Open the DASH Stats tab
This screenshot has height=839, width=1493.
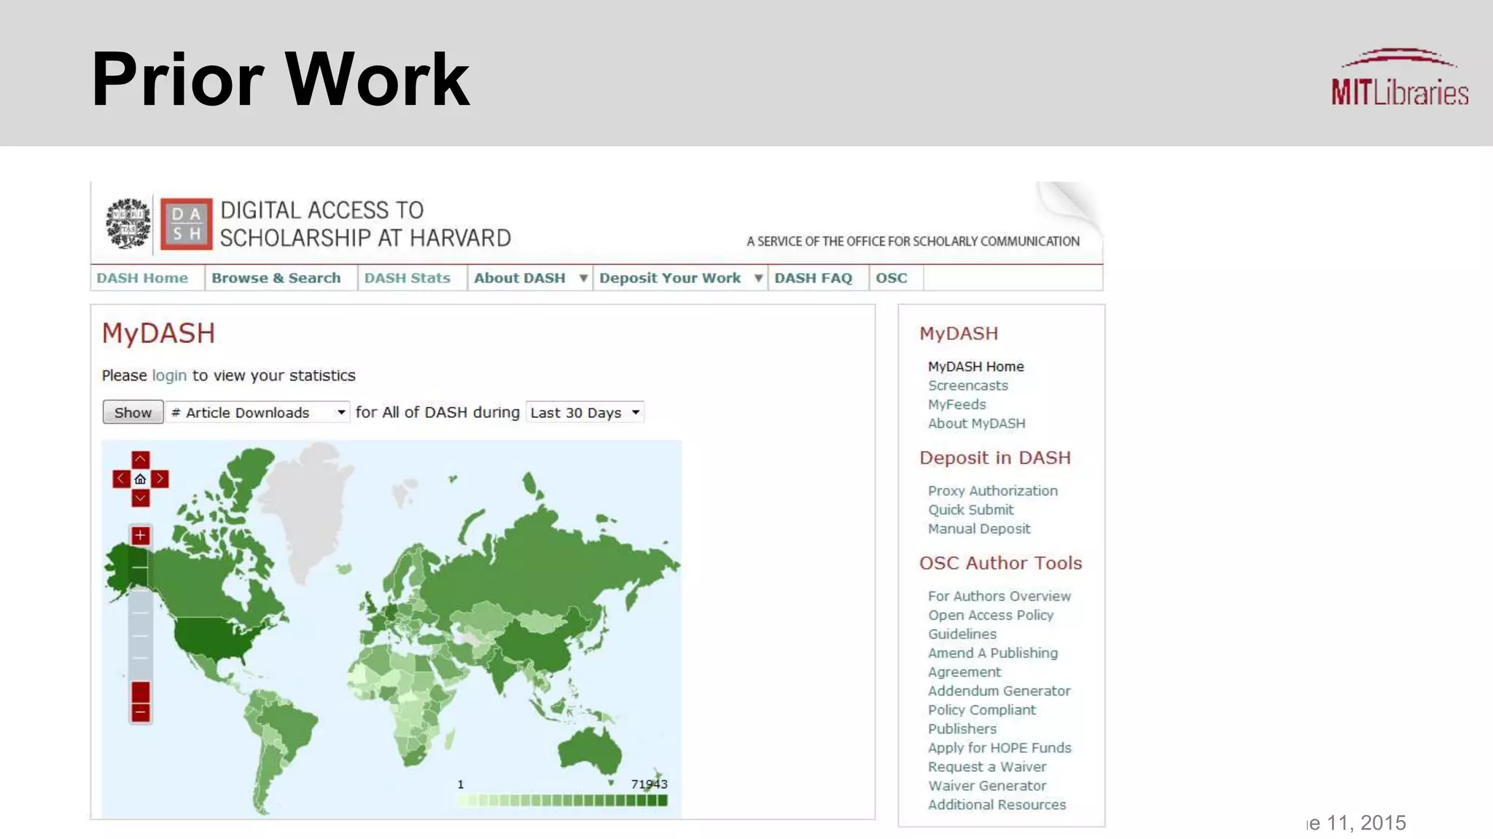click(408, 278)
